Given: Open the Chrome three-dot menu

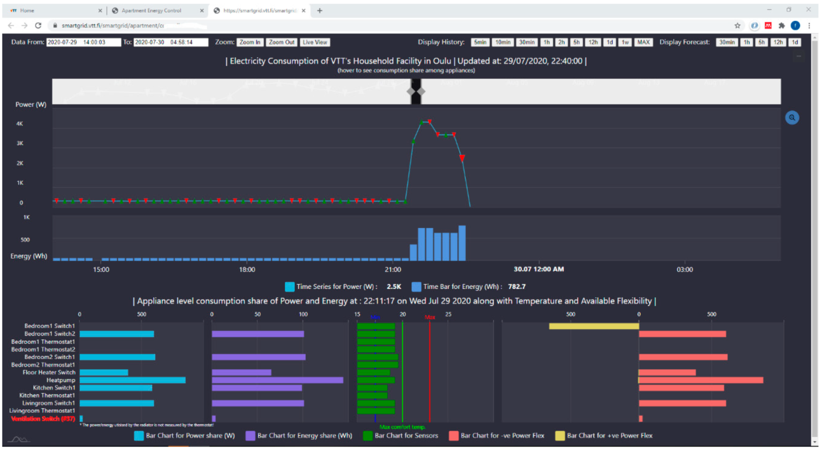Looking at the screenshot, I should [x=809, y=26].
